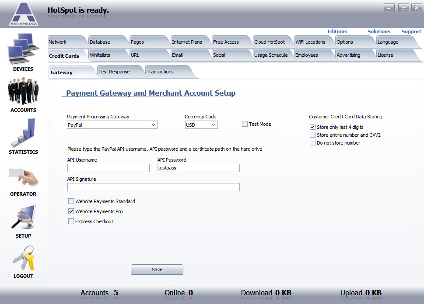
Task: Open the Language tab
Action: pyautogui.click(x=397, y=42)
